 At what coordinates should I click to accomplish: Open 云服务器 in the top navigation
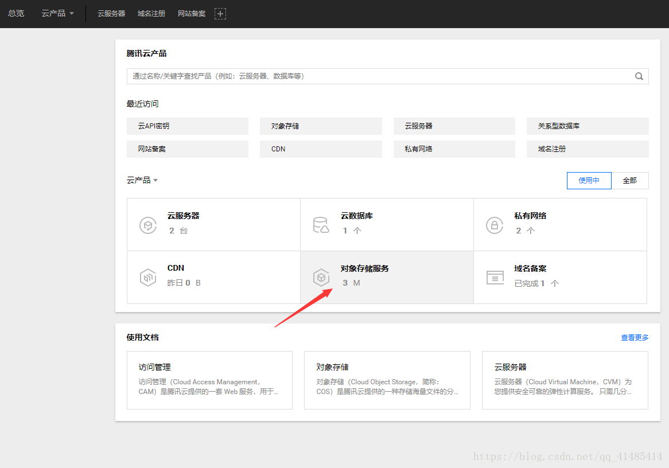coord(111,14)
